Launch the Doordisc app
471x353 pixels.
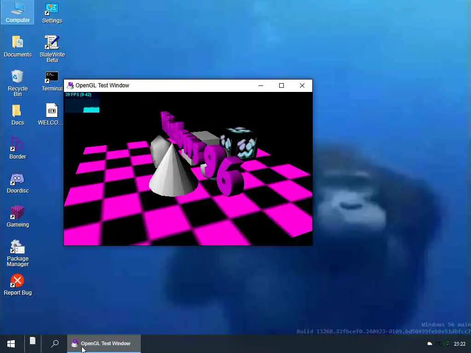pos(17,183)
